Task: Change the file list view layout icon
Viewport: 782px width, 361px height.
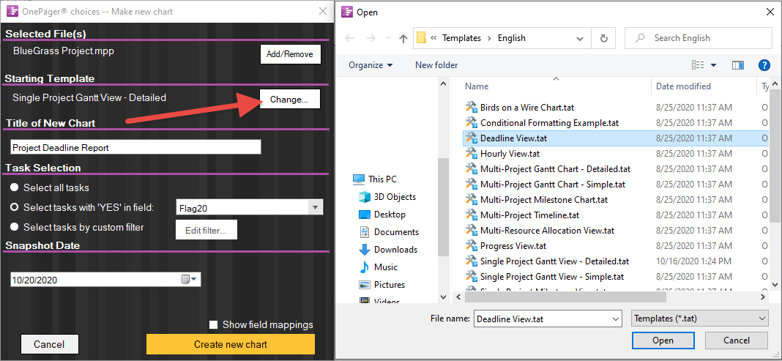Action: pos(698,65)
